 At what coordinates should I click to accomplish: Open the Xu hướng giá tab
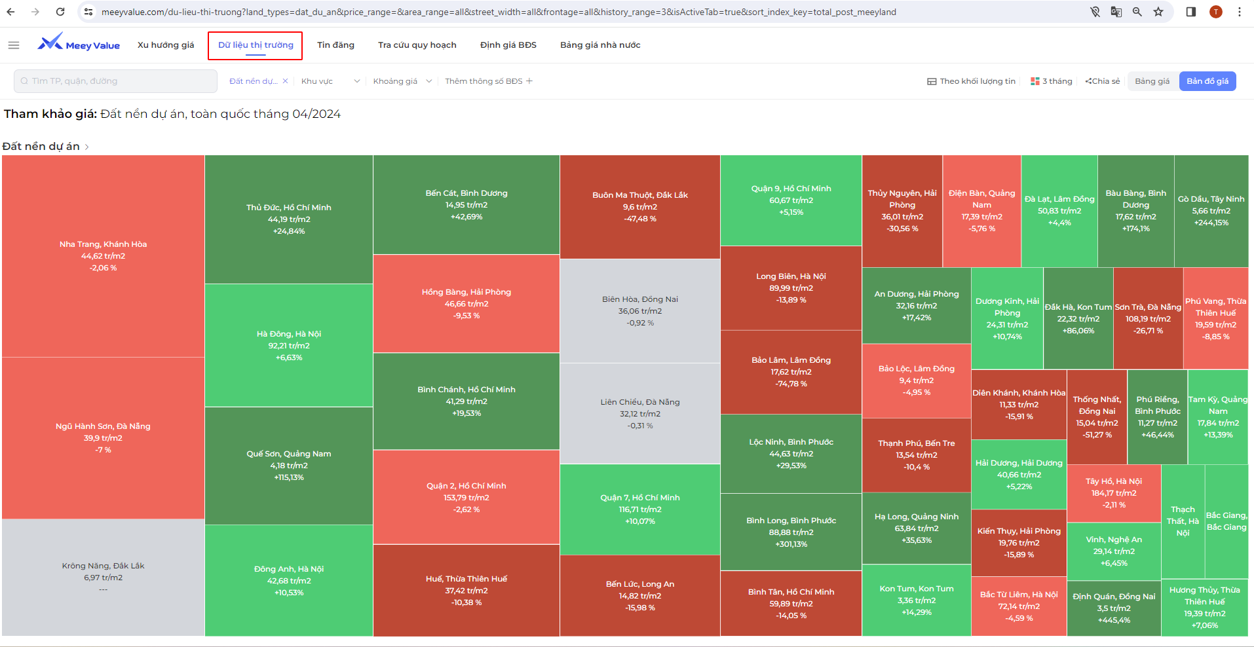coord(166,45)
